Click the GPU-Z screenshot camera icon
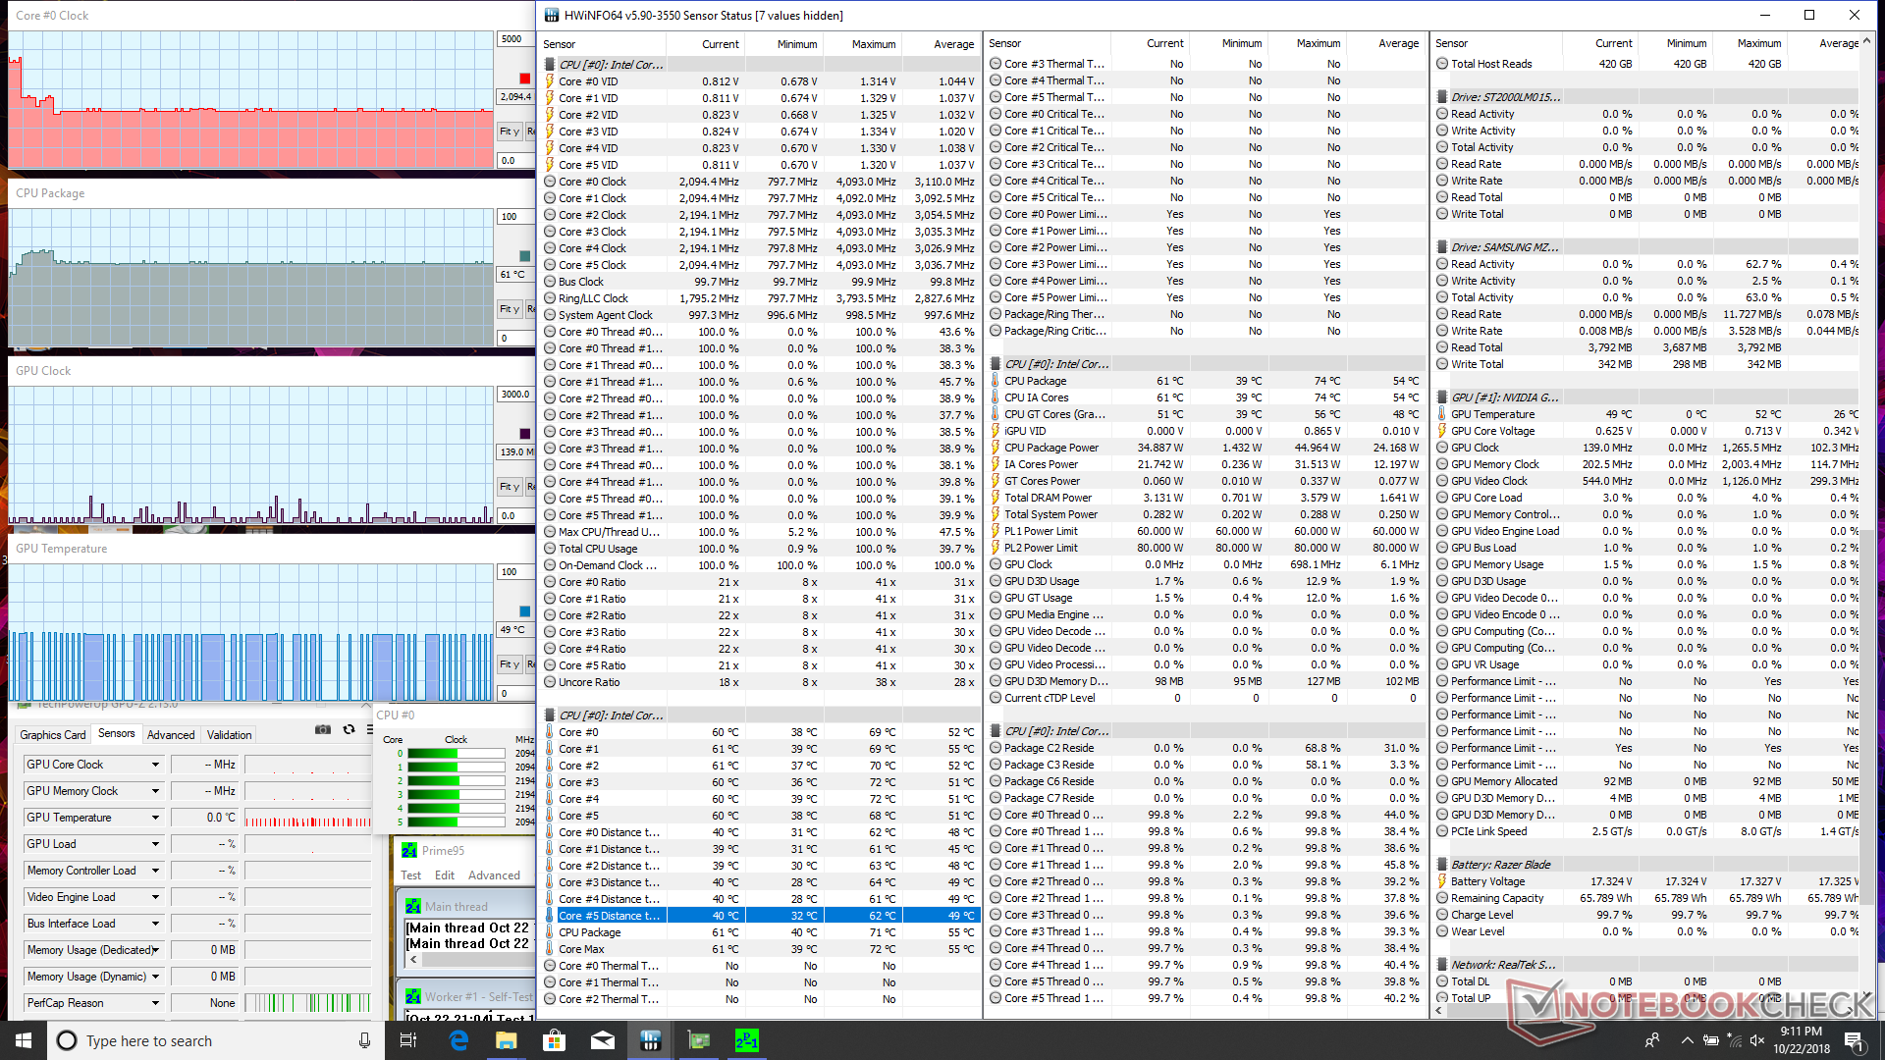1885x1060 pixels. (322, 729)
